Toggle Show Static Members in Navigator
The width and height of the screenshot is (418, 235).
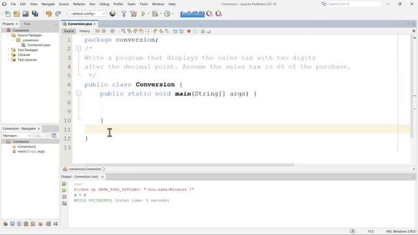19,223
